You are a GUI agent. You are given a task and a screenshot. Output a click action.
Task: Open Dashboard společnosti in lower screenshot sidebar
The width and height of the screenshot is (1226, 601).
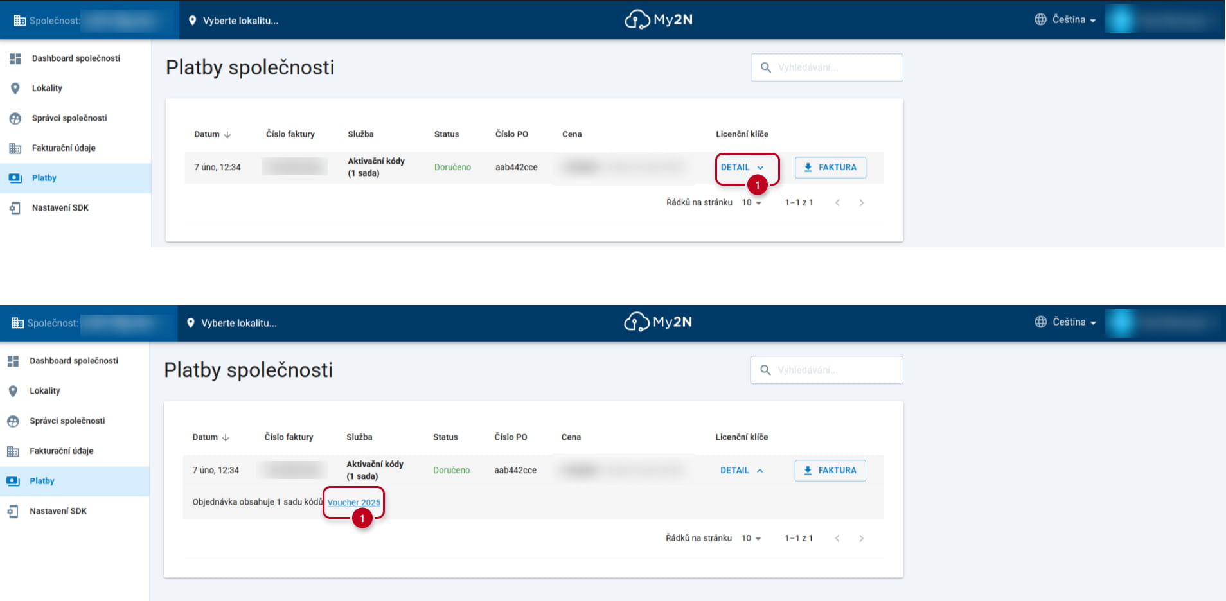pyautogui.click(x=74, y=361)
